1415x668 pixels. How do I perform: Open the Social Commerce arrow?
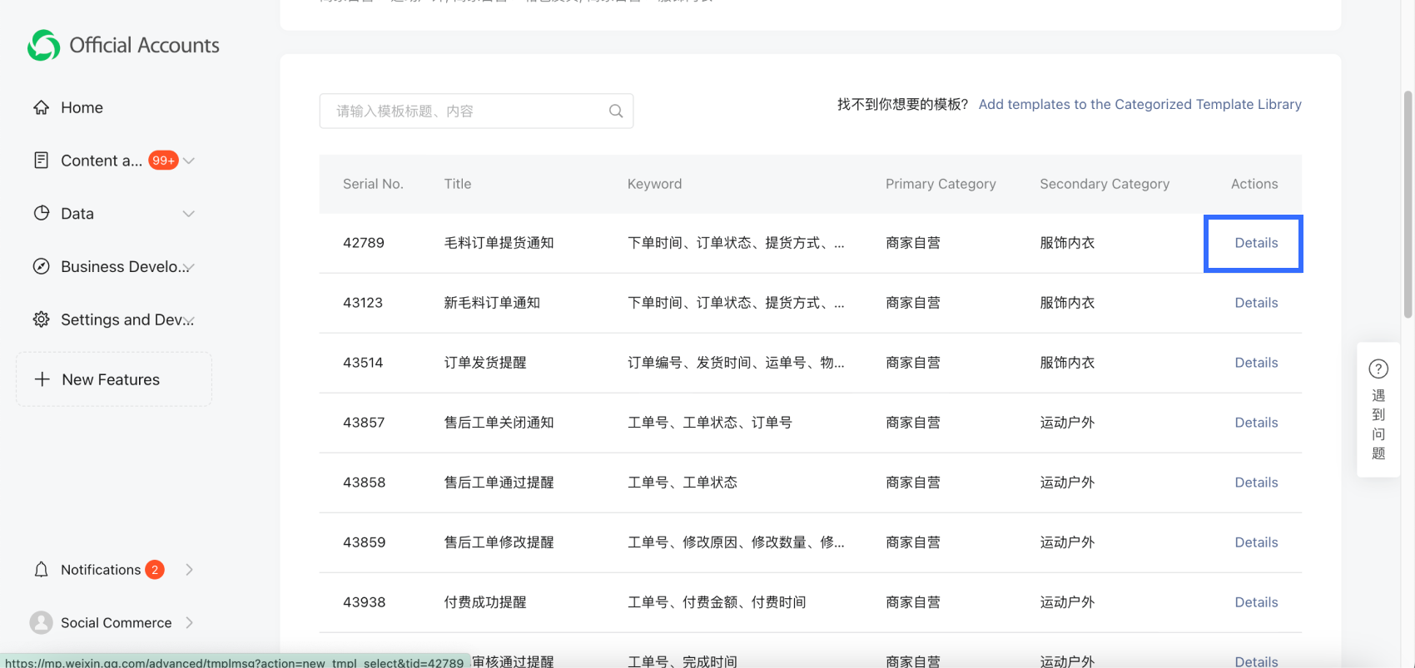click(x=189, y=622)
